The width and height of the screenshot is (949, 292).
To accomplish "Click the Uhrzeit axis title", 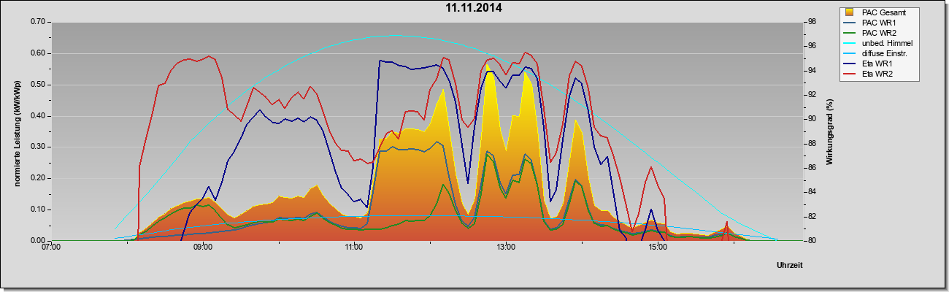I will pos(790,266).
